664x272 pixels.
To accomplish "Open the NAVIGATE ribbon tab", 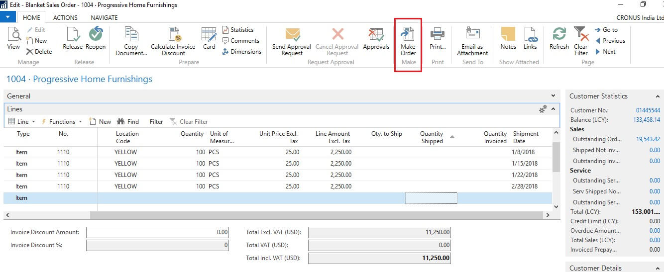I will pyautogui.click(x=104, y=17).
